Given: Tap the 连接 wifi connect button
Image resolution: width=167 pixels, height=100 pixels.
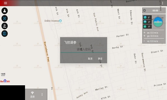Looking at the screenshot, I should [x=32, y=94].
